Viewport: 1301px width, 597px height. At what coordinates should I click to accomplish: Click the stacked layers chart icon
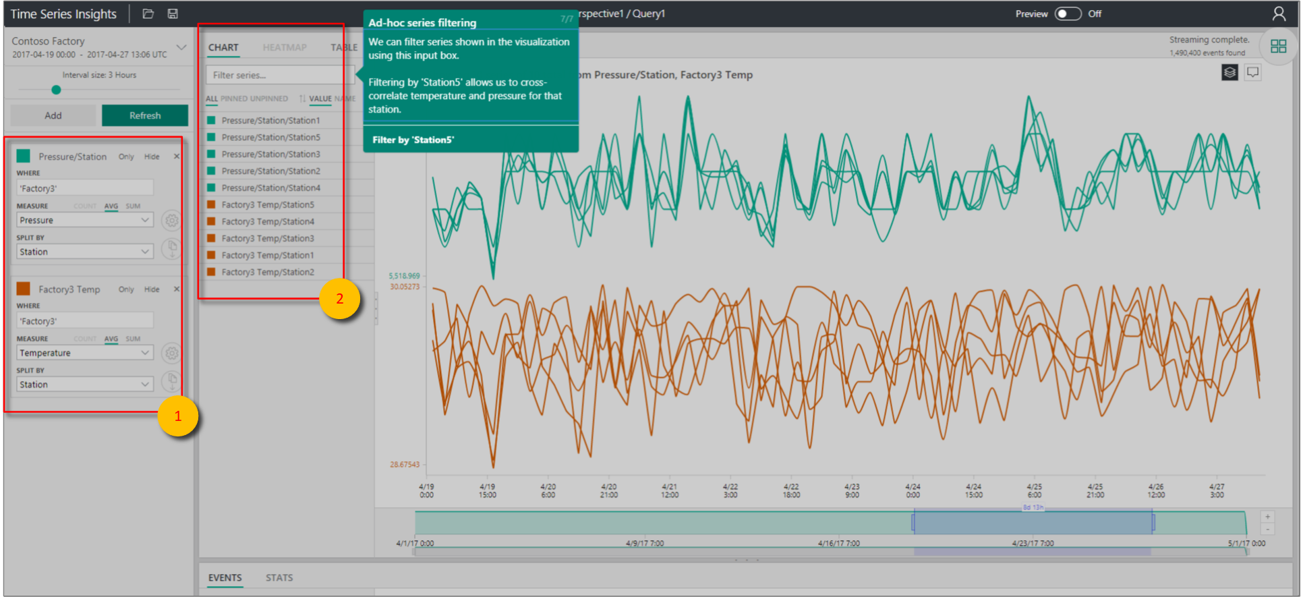1230,72
